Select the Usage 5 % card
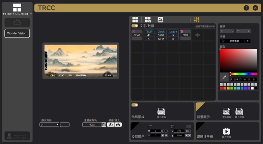Screen dimensions: 263x144 coord(173,35)
